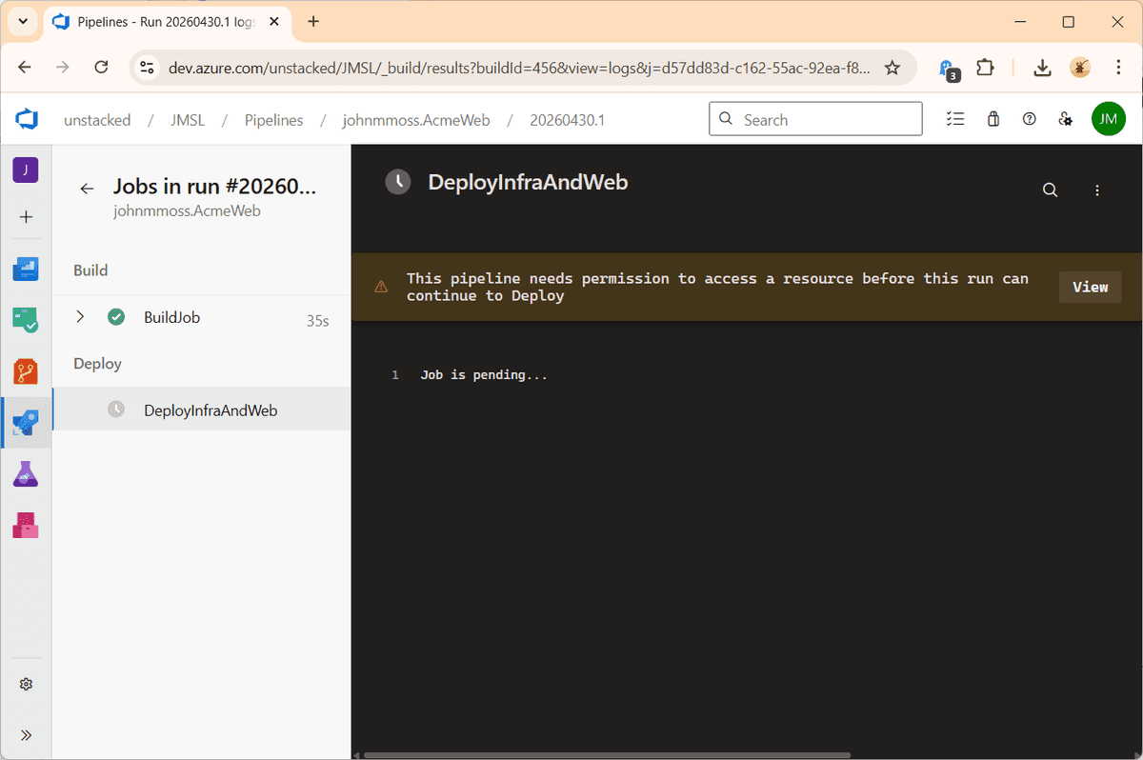Open a new browser tab
Image resolution: width=1143 pixels, height=760 pixels.
pos(313,21)
